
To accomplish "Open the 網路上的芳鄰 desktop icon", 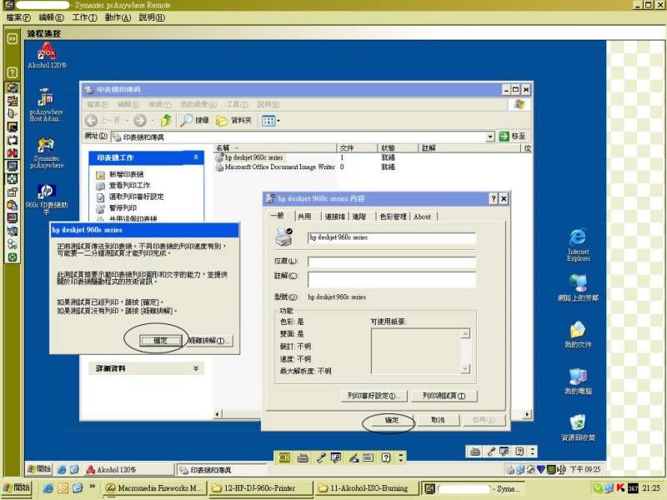I will pos(578,287).
